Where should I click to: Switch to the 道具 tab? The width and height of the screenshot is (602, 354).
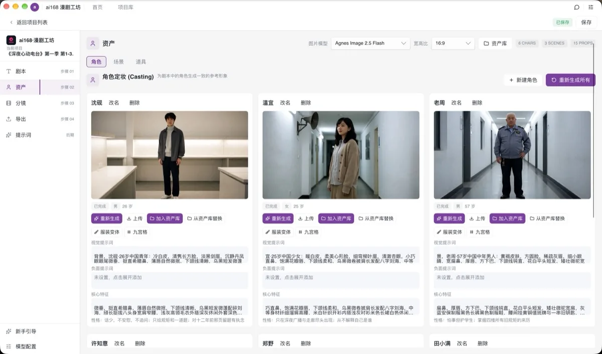pos(141,62)
